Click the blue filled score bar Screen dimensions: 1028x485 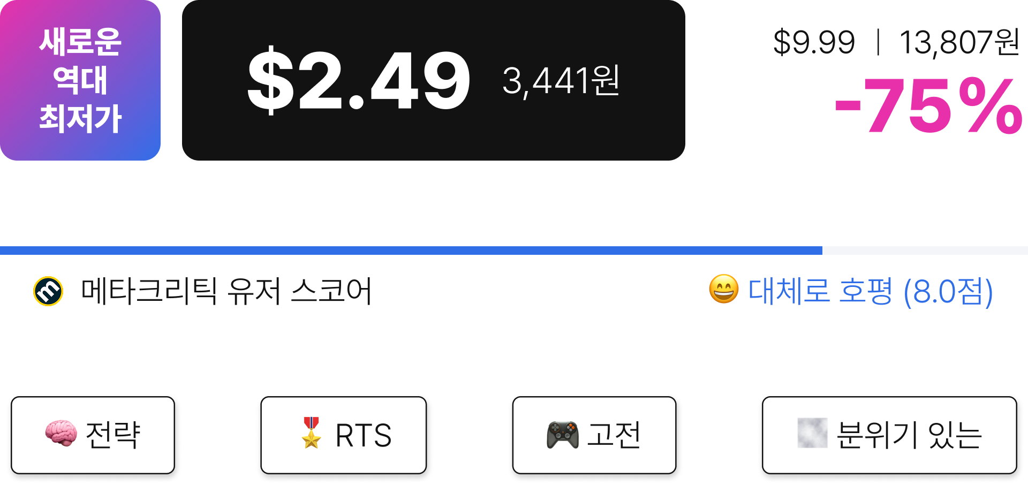point(411,251)
